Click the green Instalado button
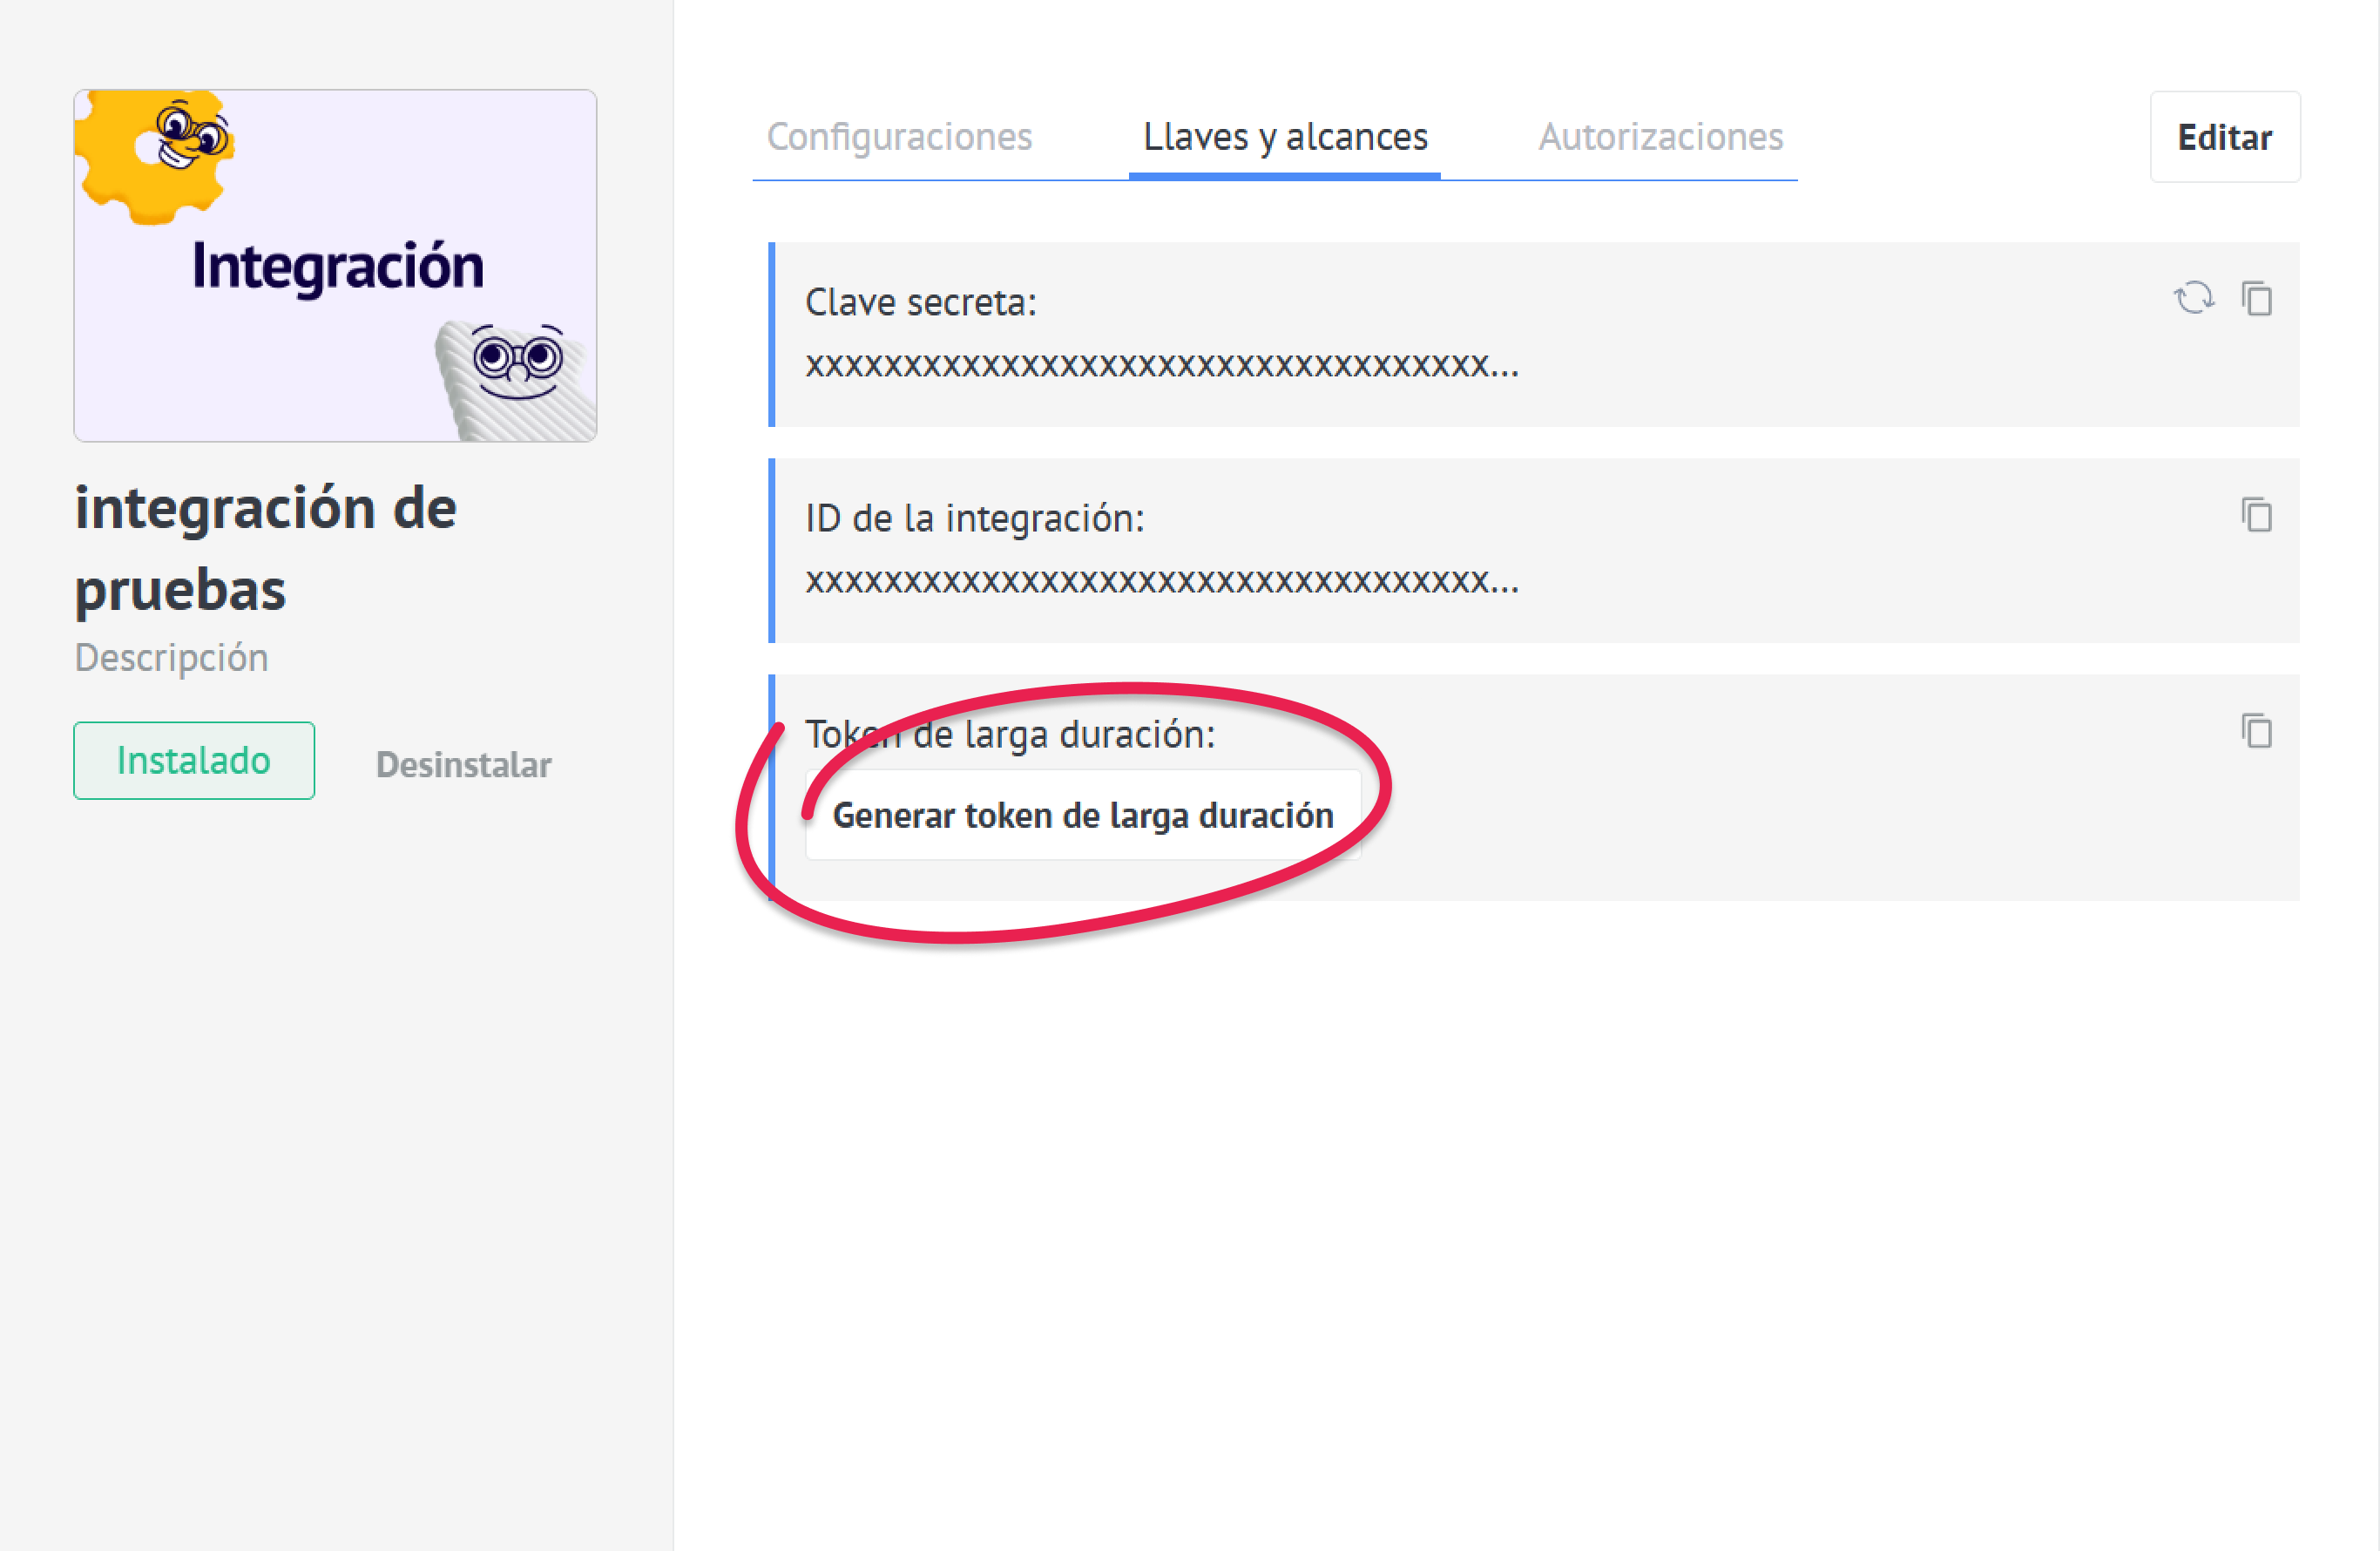The image size is (2380, 1551). [x=194, y=761]
